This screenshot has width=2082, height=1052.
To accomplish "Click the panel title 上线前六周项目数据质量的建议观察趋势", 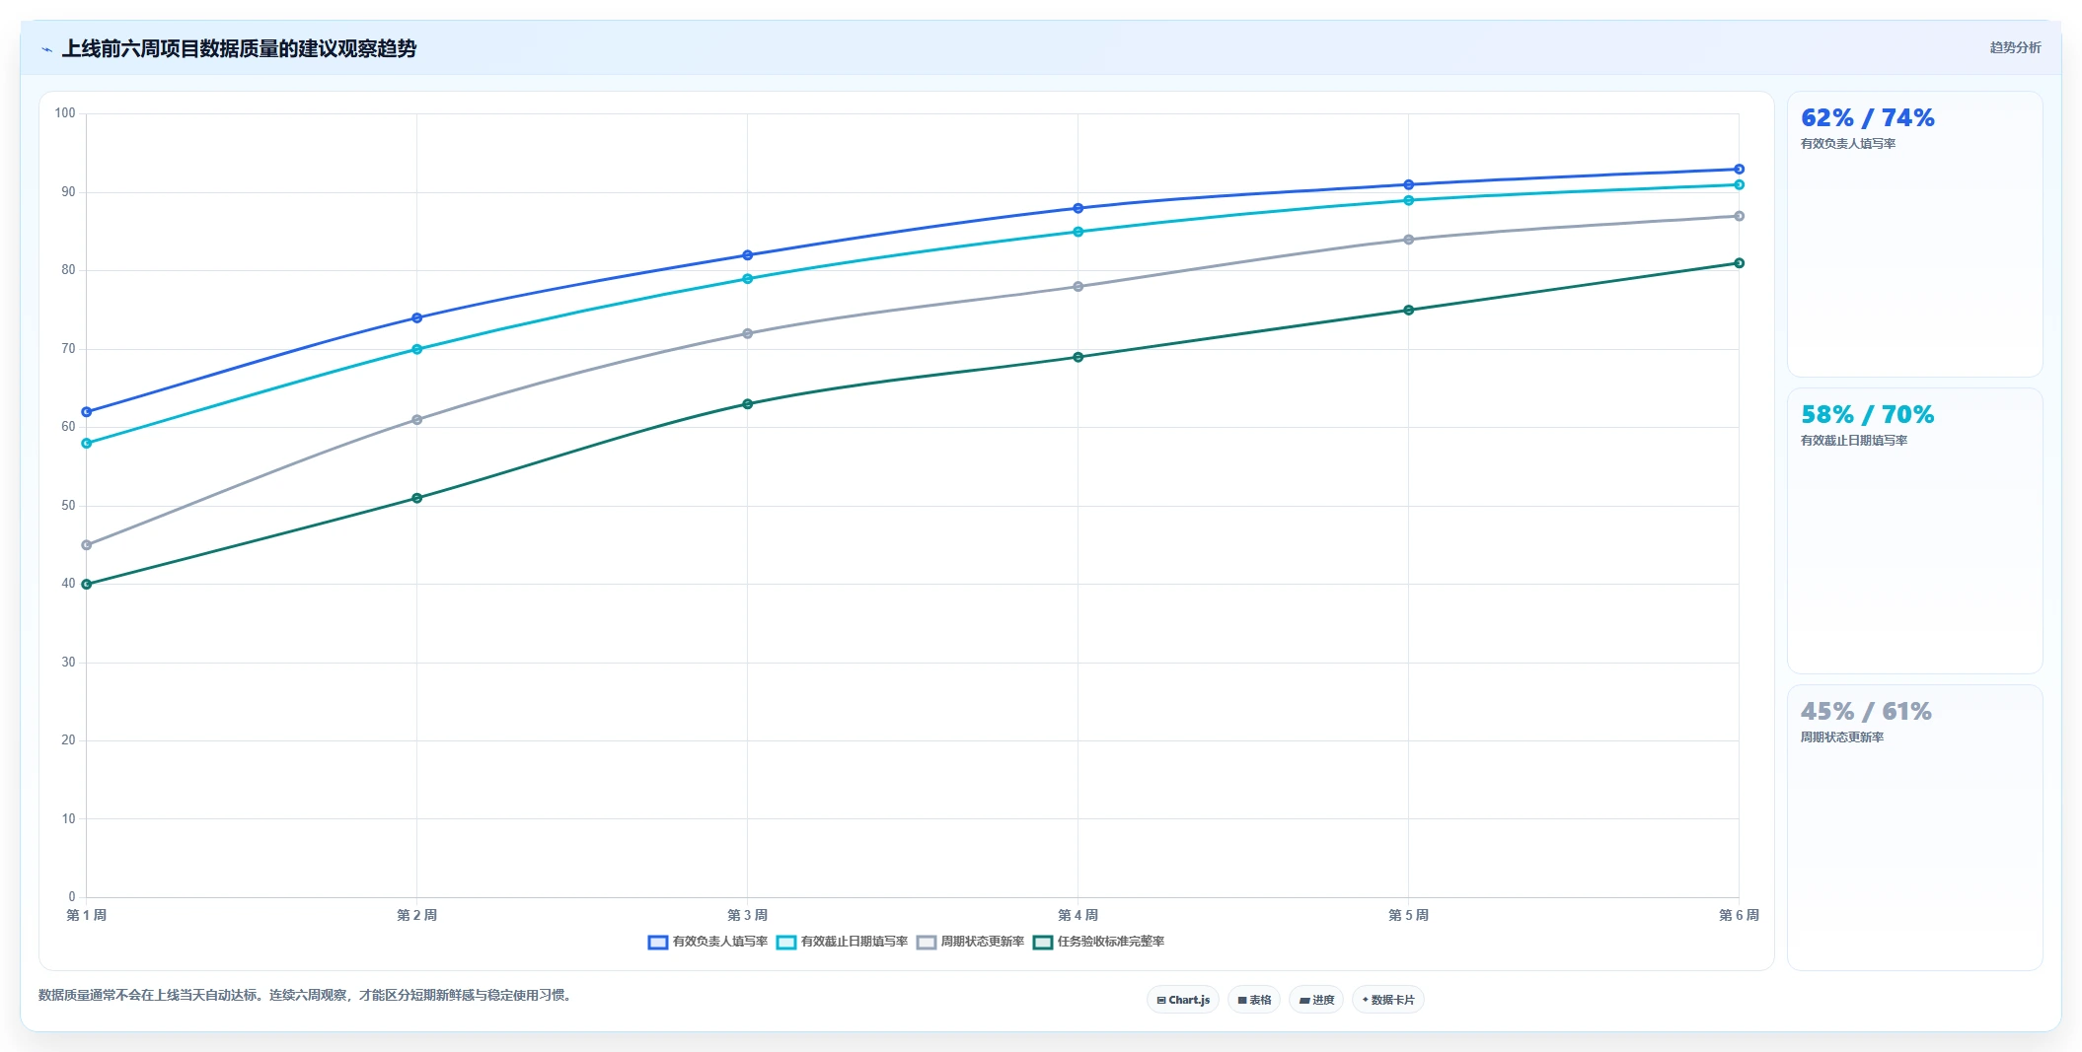I will click(x=239, y=48).
